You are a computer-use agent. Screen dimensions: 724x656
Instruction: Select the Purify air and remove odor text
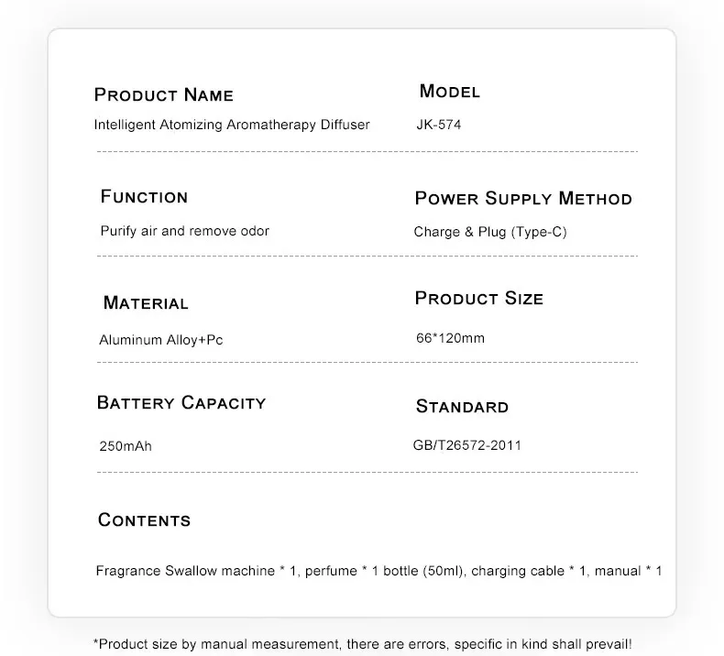tap(184, 232)
